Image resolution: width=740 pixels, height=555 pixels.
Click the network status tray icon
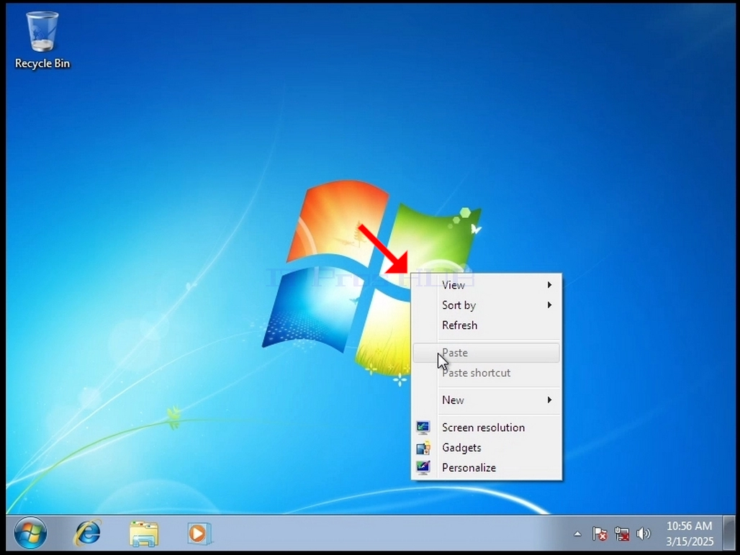click(x=622, y=533)
